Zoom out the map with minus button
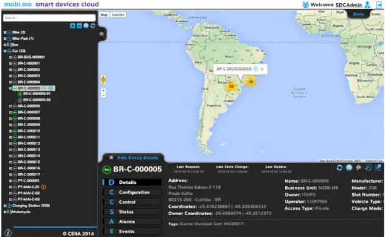This screenshot has height=237, width=385. point(103,96)
